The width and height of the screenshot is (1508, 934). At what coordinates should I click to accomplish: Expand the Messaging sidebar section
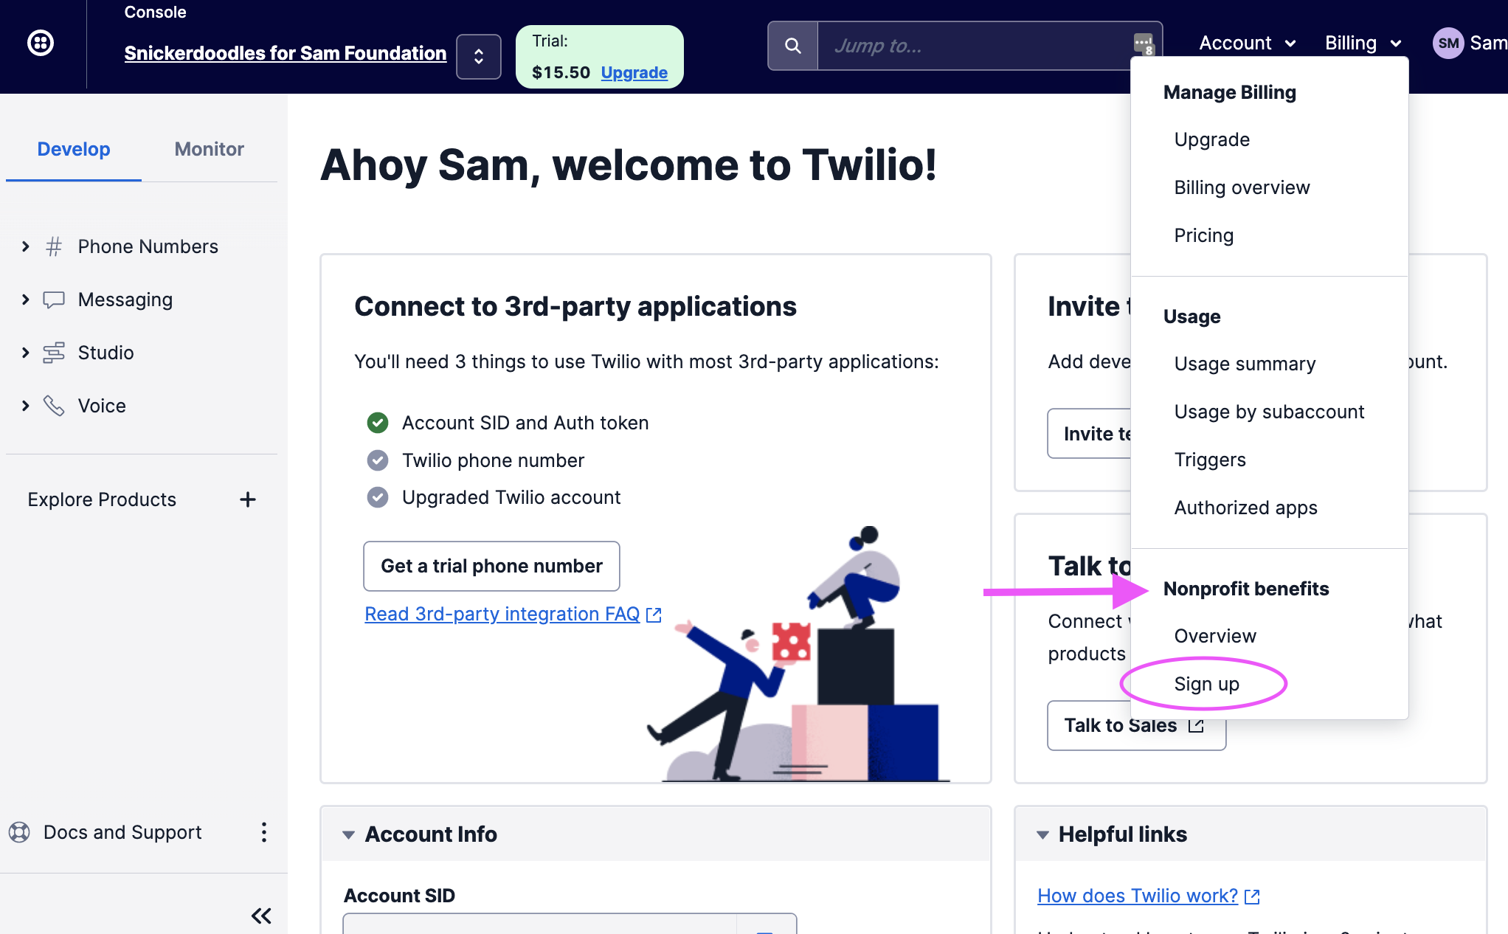pos(26,300)
